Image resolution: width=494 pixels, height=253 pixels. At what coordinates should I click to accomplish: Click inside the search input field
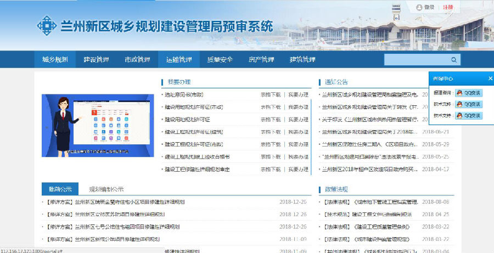pyautogui.click(x=416, y=60)
